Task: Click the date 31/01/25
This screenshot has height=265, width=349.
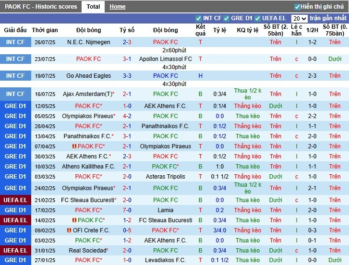Action: pos(45,250)
